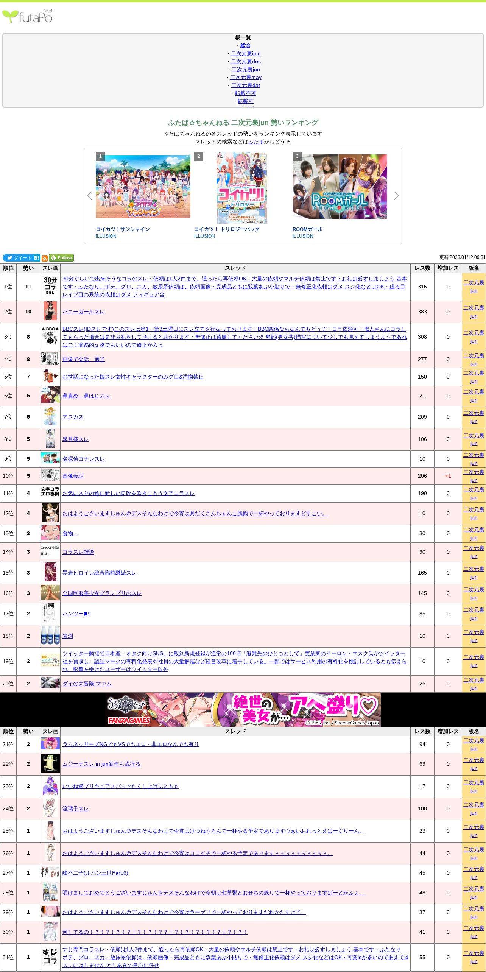Viewport: 486px width, 972px height.
Task: Open thread バニーガールスレ
Action: (x=83, y=312)
